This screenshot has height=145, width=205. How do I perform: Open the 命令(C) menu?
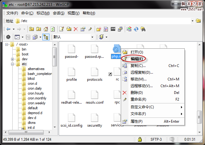click(27, 13)
